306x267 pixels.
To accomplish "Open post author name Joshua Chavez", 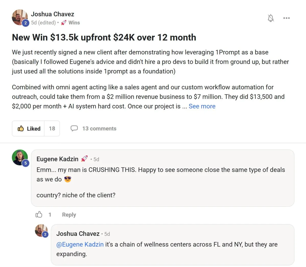I will pos(53,14).
